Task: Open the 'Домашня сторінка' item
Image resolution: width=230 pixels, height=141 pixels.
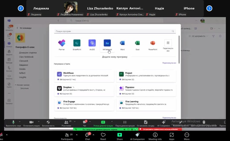Action: (28, 53)
